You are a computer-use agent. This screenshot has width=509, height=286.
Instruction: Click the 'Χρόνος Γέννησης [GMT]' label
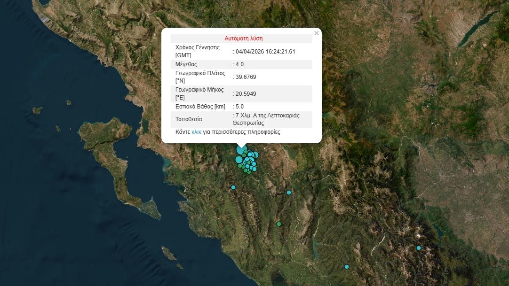198,51
